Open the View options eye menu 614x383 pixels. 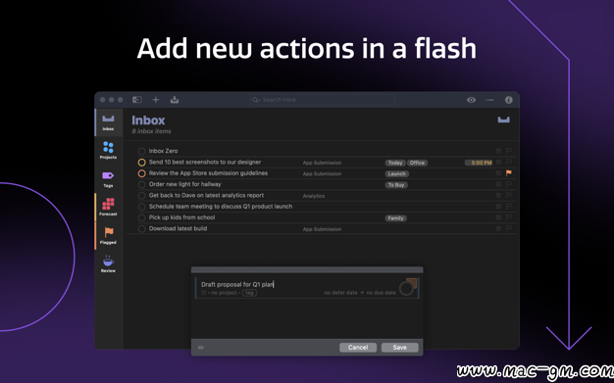471,100
